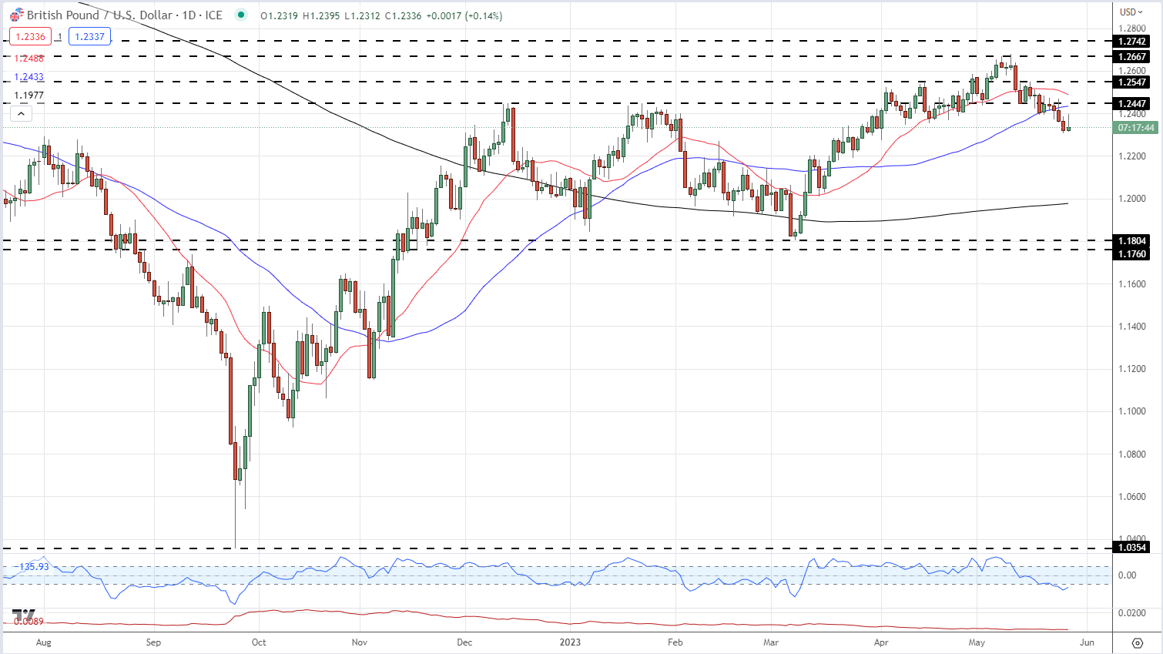Open the USD currency dropdown

[x=1131, y=12]
